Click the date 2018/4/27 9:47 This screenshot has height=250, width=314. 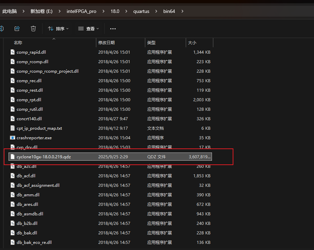click(113, 119)
